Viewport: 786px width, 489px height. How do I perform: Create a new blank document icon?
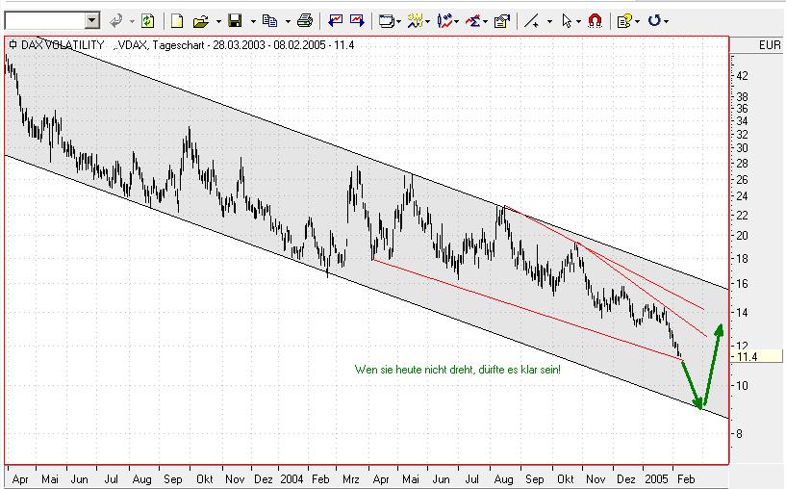point(176,21)
